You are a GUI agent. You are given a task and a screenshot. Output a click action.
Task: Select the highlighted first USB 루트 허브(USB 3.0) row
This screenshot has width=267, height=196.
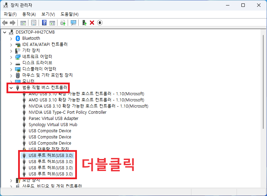tap(48, 155)
